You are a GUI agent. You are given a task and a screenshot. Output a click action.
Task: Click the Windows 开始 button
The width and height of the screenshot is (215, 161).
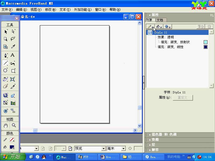coord(13,157)
